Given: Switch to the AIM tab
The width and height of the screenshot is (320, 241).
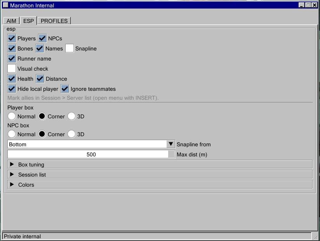Looking at the screenshot, I should [x=11, y=21].
